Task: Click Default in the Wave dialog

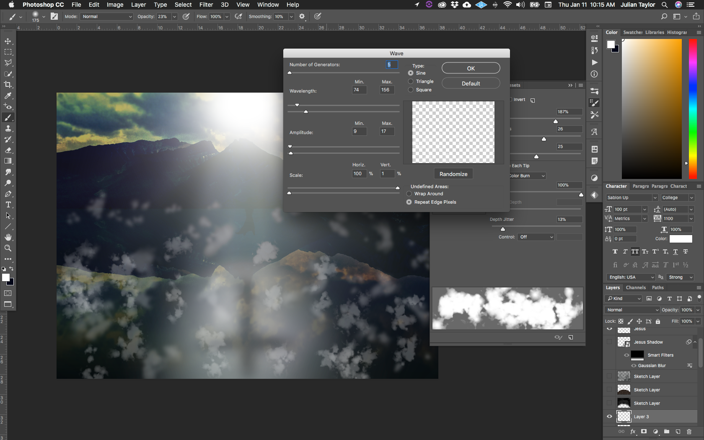Action: click(x=471, y=83)
